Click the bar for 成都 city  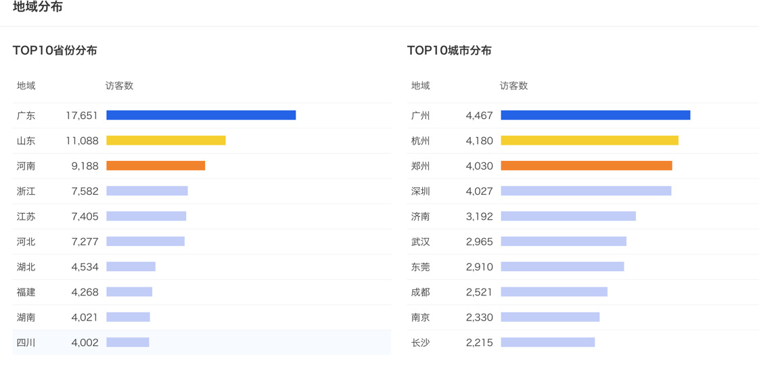click(554, 291)
